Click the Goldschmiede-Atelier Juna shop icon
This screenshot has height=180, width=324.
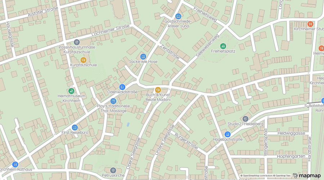coord(178,16)
